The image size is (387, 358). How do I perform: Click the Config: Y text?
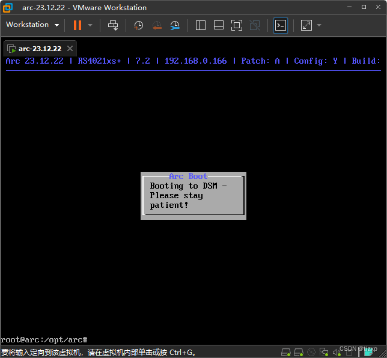click(316, 61)
